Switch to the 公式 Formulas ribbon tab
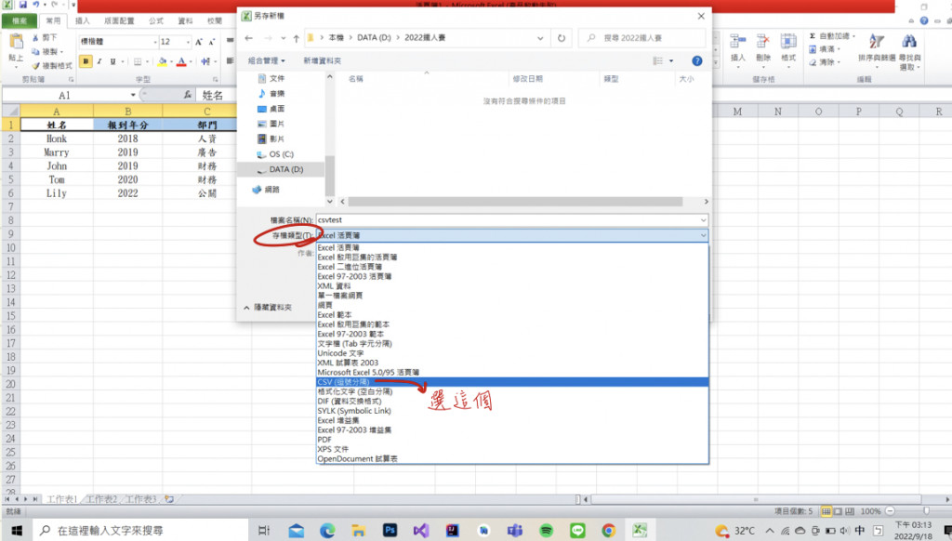952x541 pixels. pyautogui.click(x=156, y=21)
